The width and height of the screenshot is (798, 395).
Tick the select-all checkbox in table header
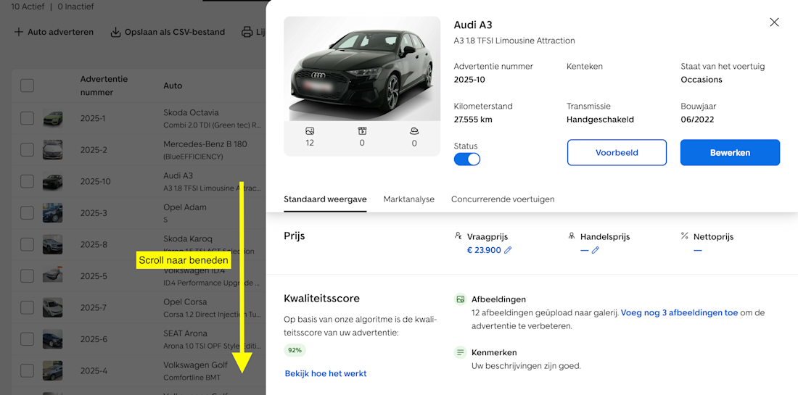27,86
